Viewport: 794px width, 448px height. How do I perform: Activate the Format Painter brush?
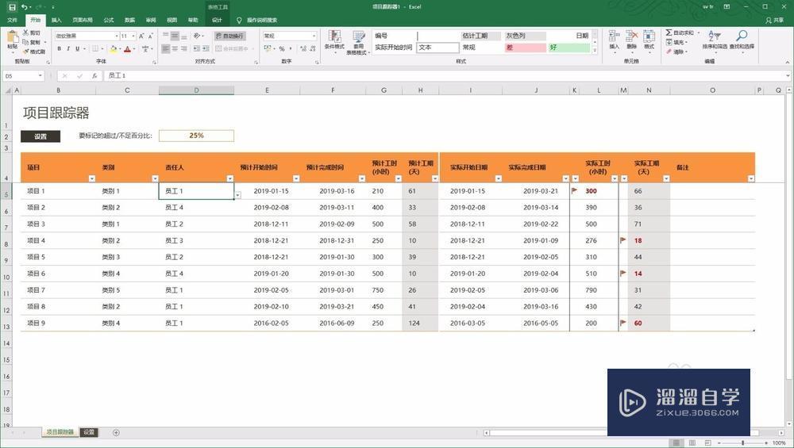coord(33,52)
